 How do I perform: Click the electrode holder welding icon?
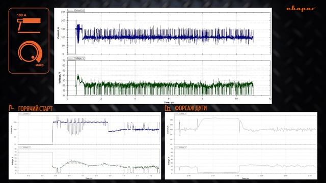coord(29,25)
